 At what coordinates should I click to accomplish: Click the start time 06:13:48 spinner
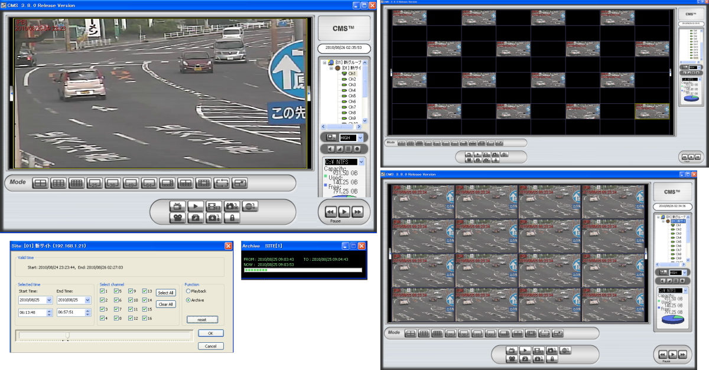click(49, 312)
